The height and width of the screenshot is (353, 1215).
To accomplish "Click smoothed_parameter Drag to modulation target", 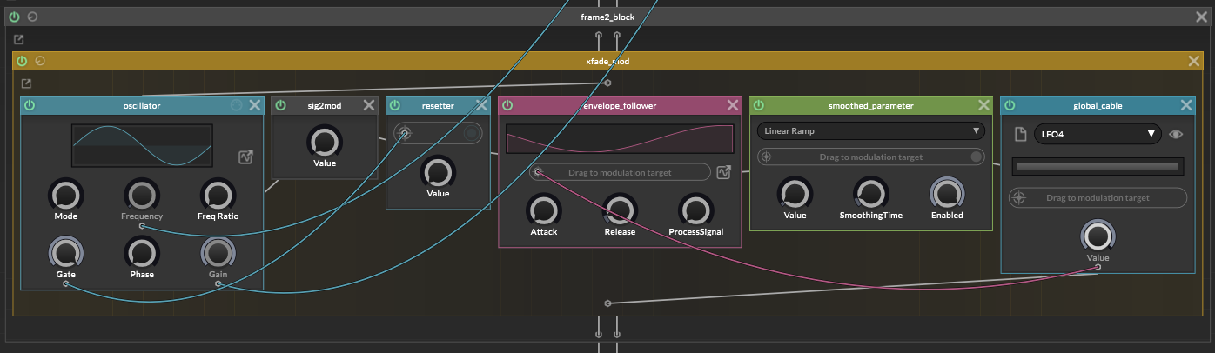I will [x=870, y=157].
